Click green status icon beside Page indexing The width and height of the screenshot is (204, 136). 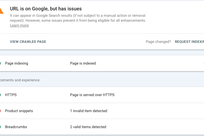pos(0,63)
